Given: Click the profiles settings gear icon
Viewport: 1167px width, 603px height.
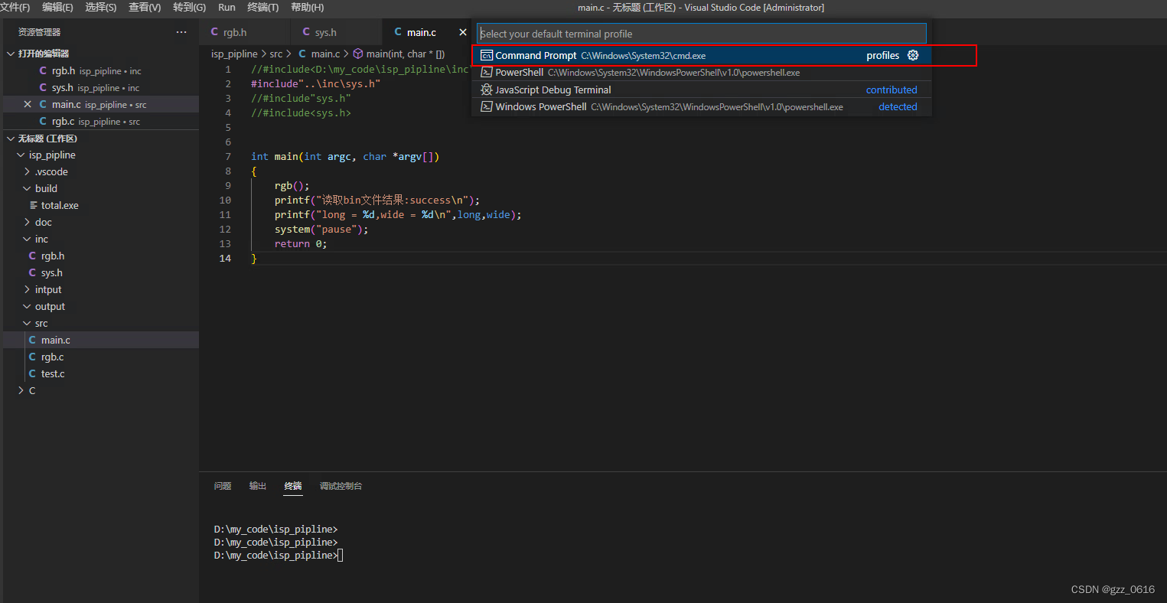Looking at the screenshot, I should point(911,54).
